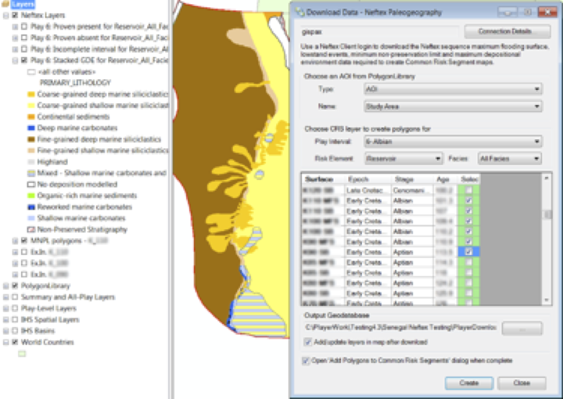
Task: Collapse the World Countries layer
Action: pyautogui.click(x=6, y=342)
